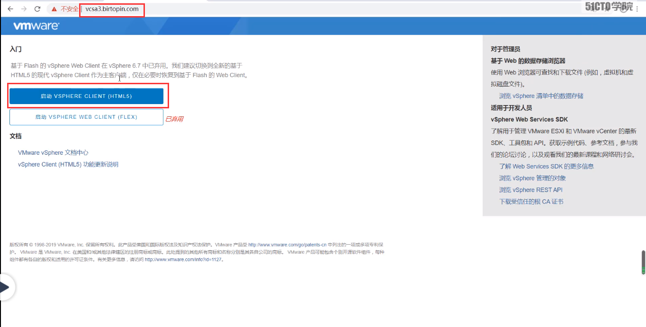This screenshot has width=646, height=327.
Task: Click the vSphere Web Services SDK heading
Action: (x=529, y=119)
